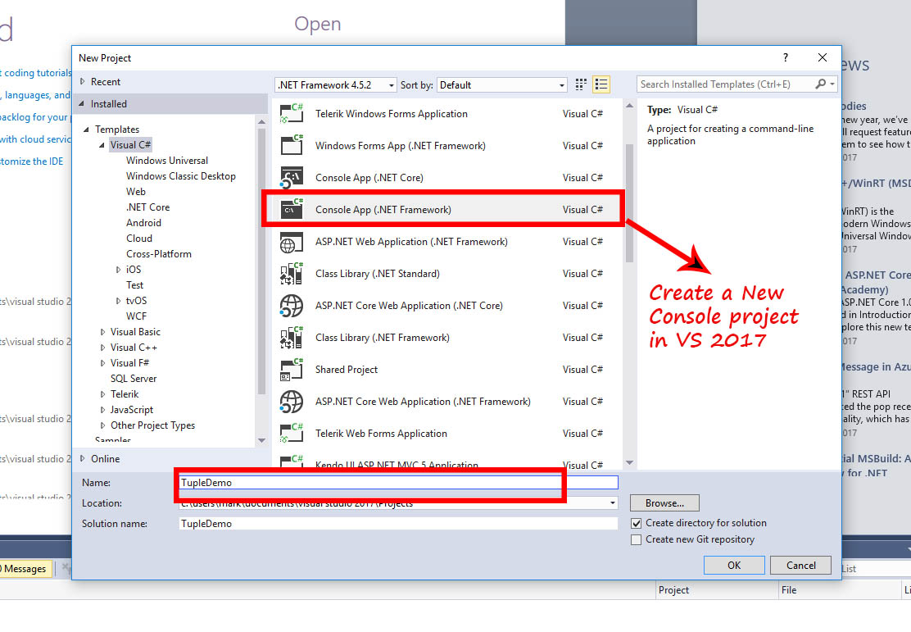Select the Cross-Platform category

[x=159, y=254]
